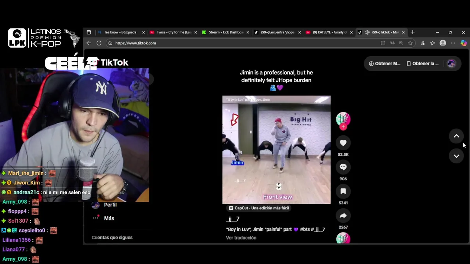Image resolution: width=470 pixels, height=264 pixels.
Task: Open the browser account profile
Action: 443,43
